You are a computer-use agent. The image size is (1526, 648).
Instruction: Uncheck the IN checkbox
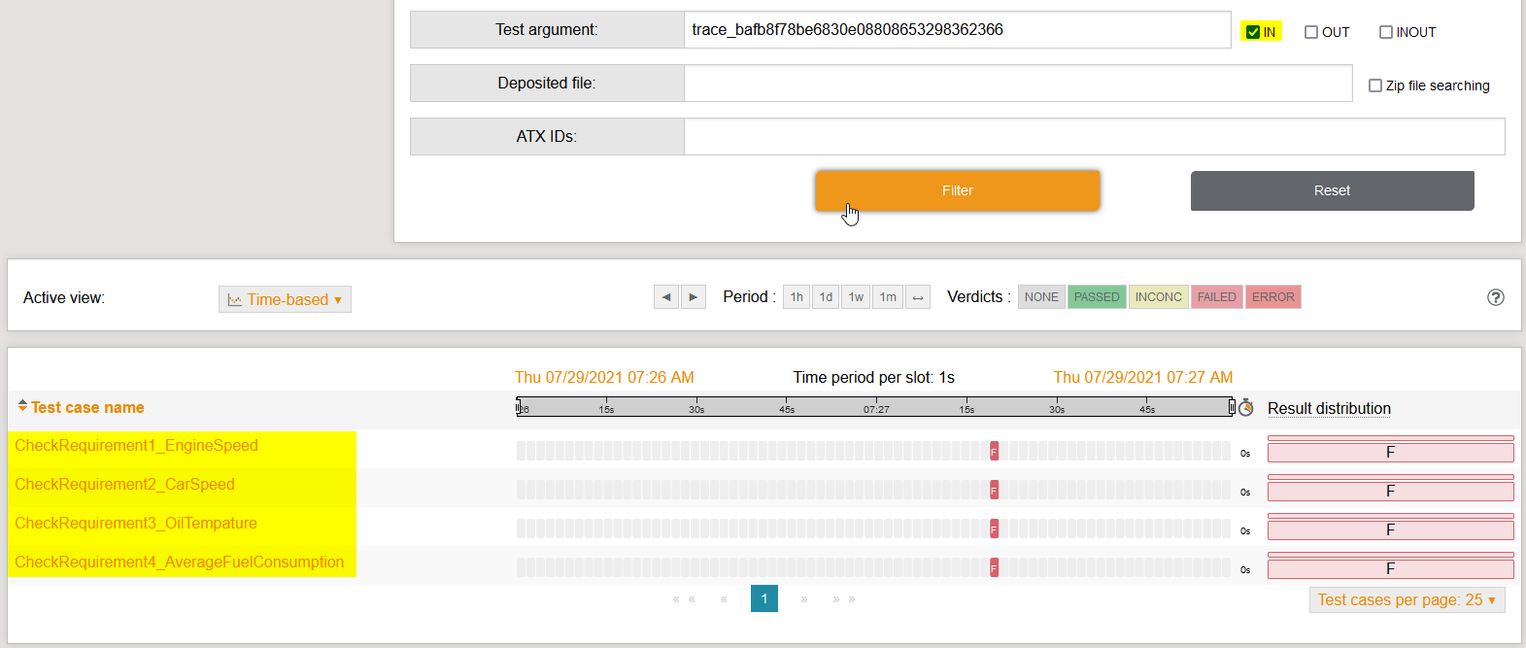click(x=1252, y=32)
